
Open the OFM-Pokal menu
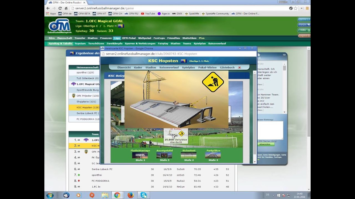[129, 38]
